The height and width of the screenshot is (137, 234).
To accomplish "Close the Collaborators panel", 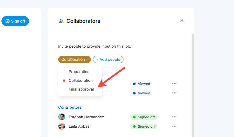I will 182,20.
